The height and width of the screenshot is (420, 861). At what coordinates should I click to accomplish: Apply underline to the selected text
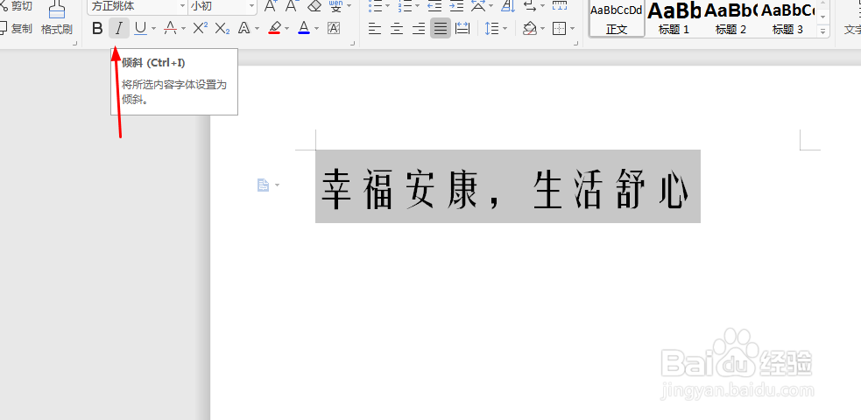click(140, 29)
